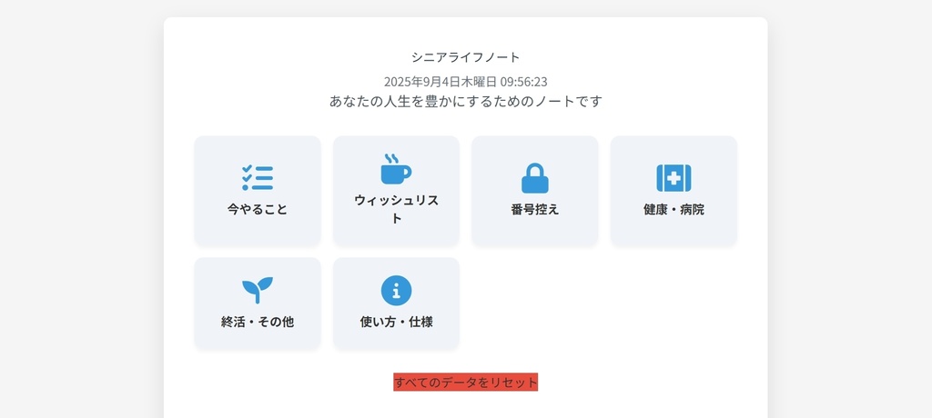Open the 終活・その他 label
Image resolution: width=932 pixels, height=418 pixels.
pyautogui.click(x=258, y=322)
